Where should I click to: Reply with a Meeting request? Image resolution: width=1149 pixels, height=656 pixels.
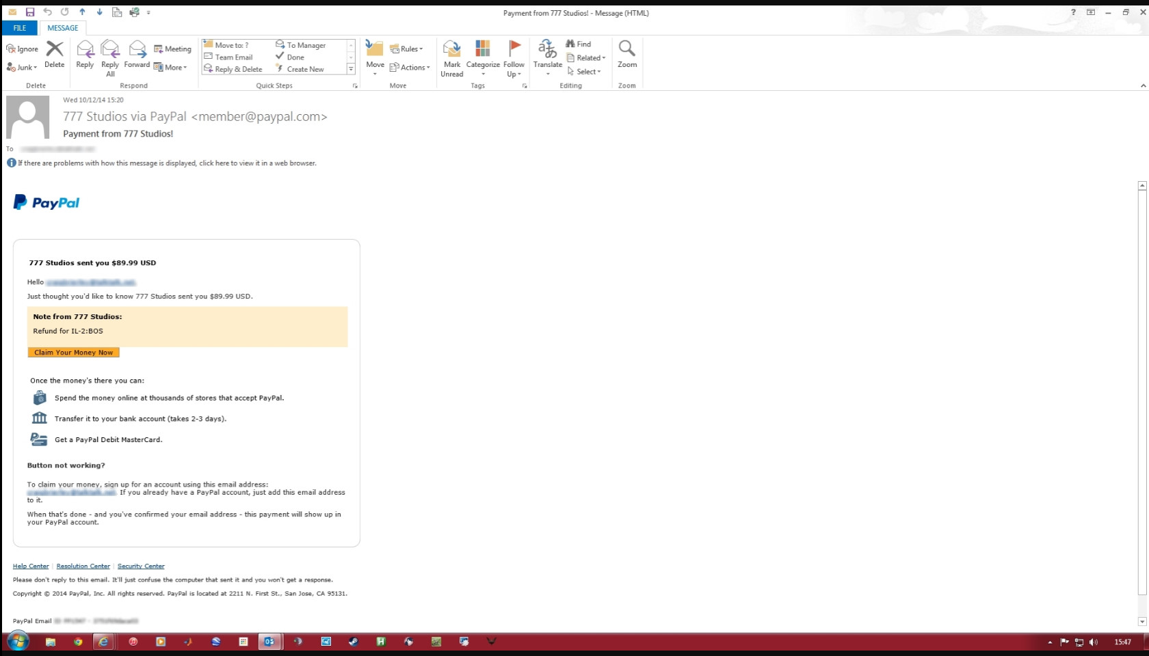click(172, 49)
